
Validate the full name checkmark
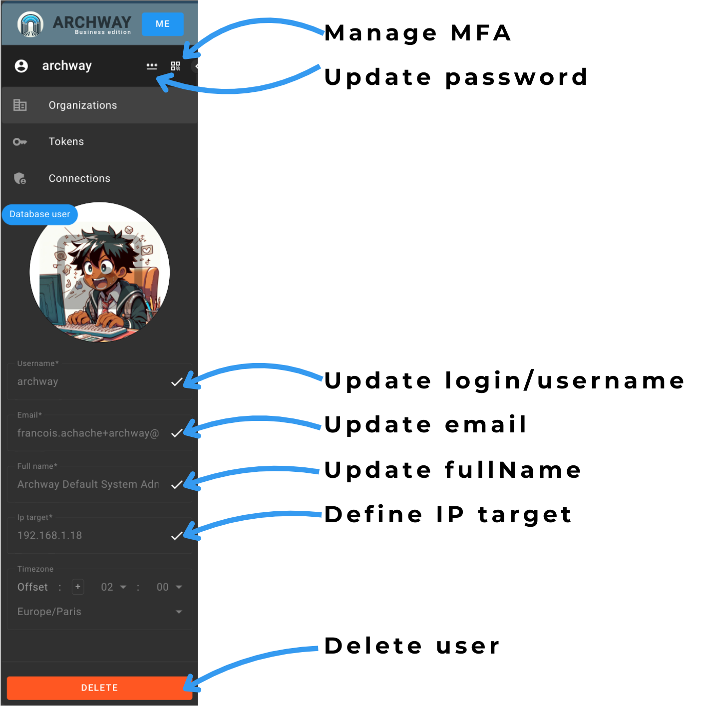177,485
